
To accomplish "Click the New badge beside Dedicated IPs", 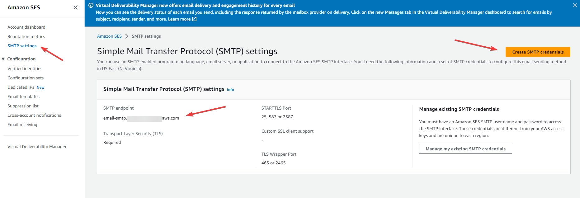I will point(40,87).
